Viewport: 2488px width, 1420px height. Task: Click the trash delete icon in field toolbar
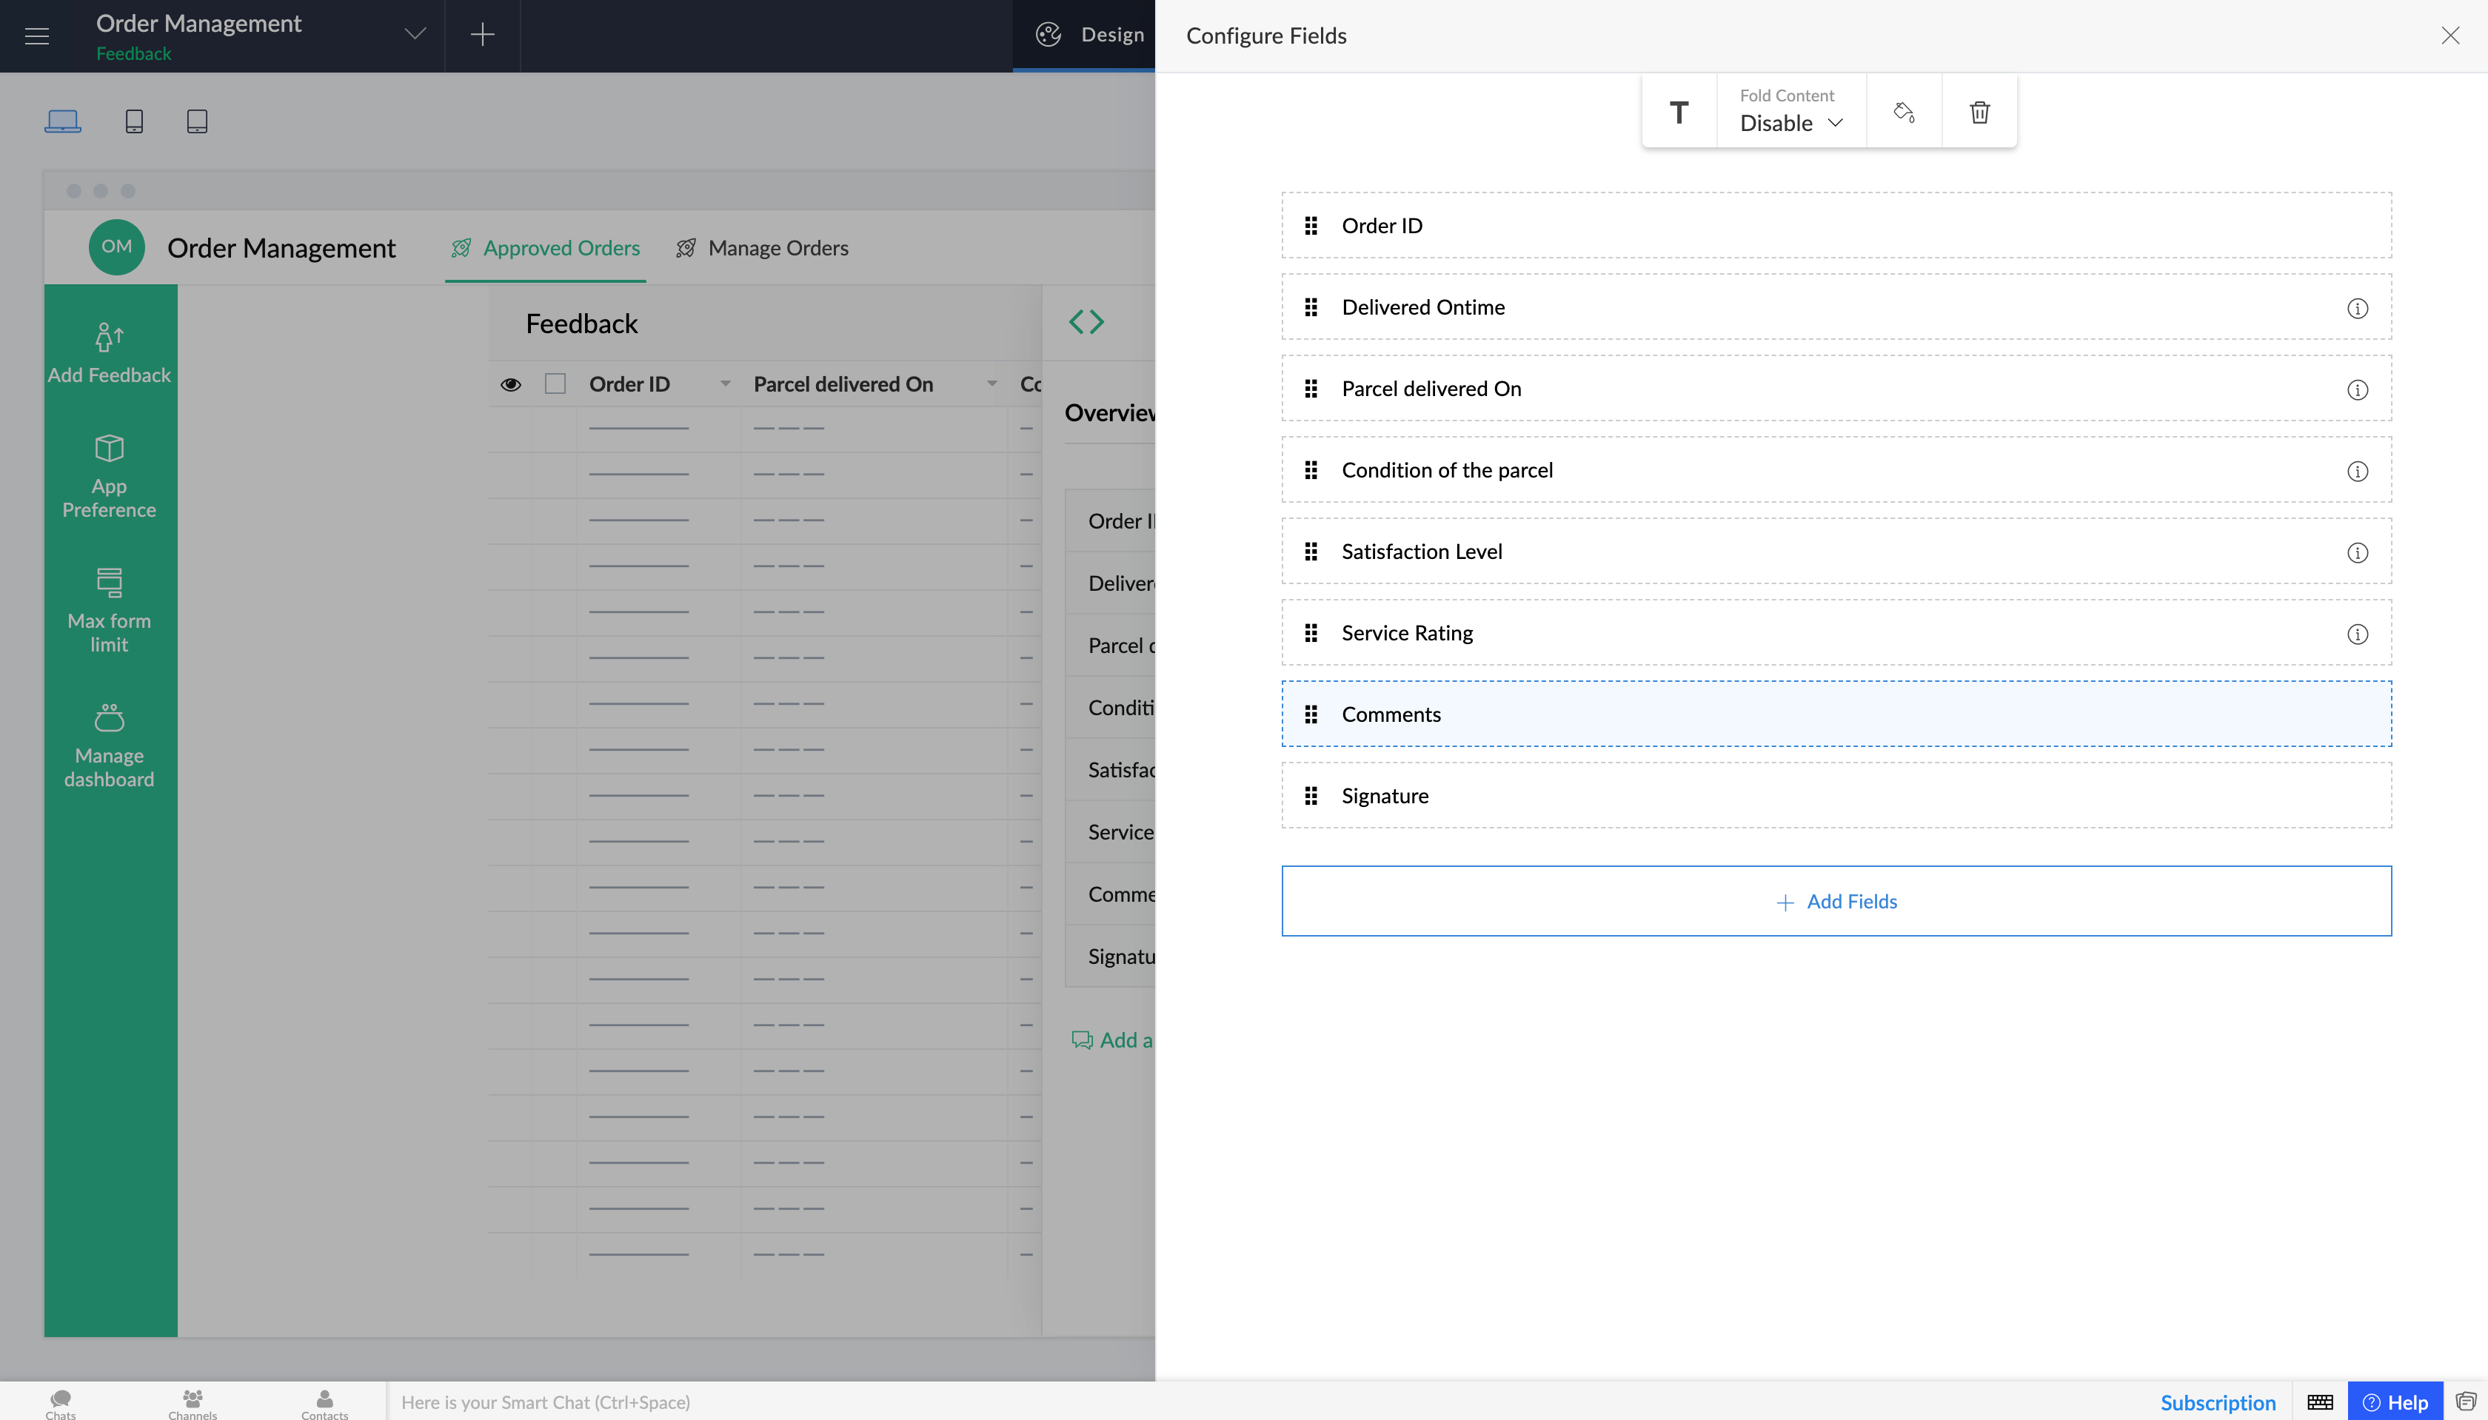pyautogui.click(x=1979, y=112)
